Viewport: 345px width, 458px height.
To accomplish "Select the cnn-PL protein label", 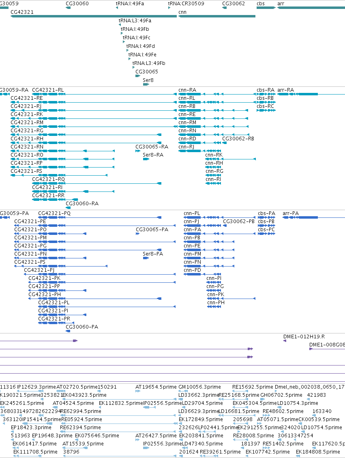I will [x=192, y=213].
